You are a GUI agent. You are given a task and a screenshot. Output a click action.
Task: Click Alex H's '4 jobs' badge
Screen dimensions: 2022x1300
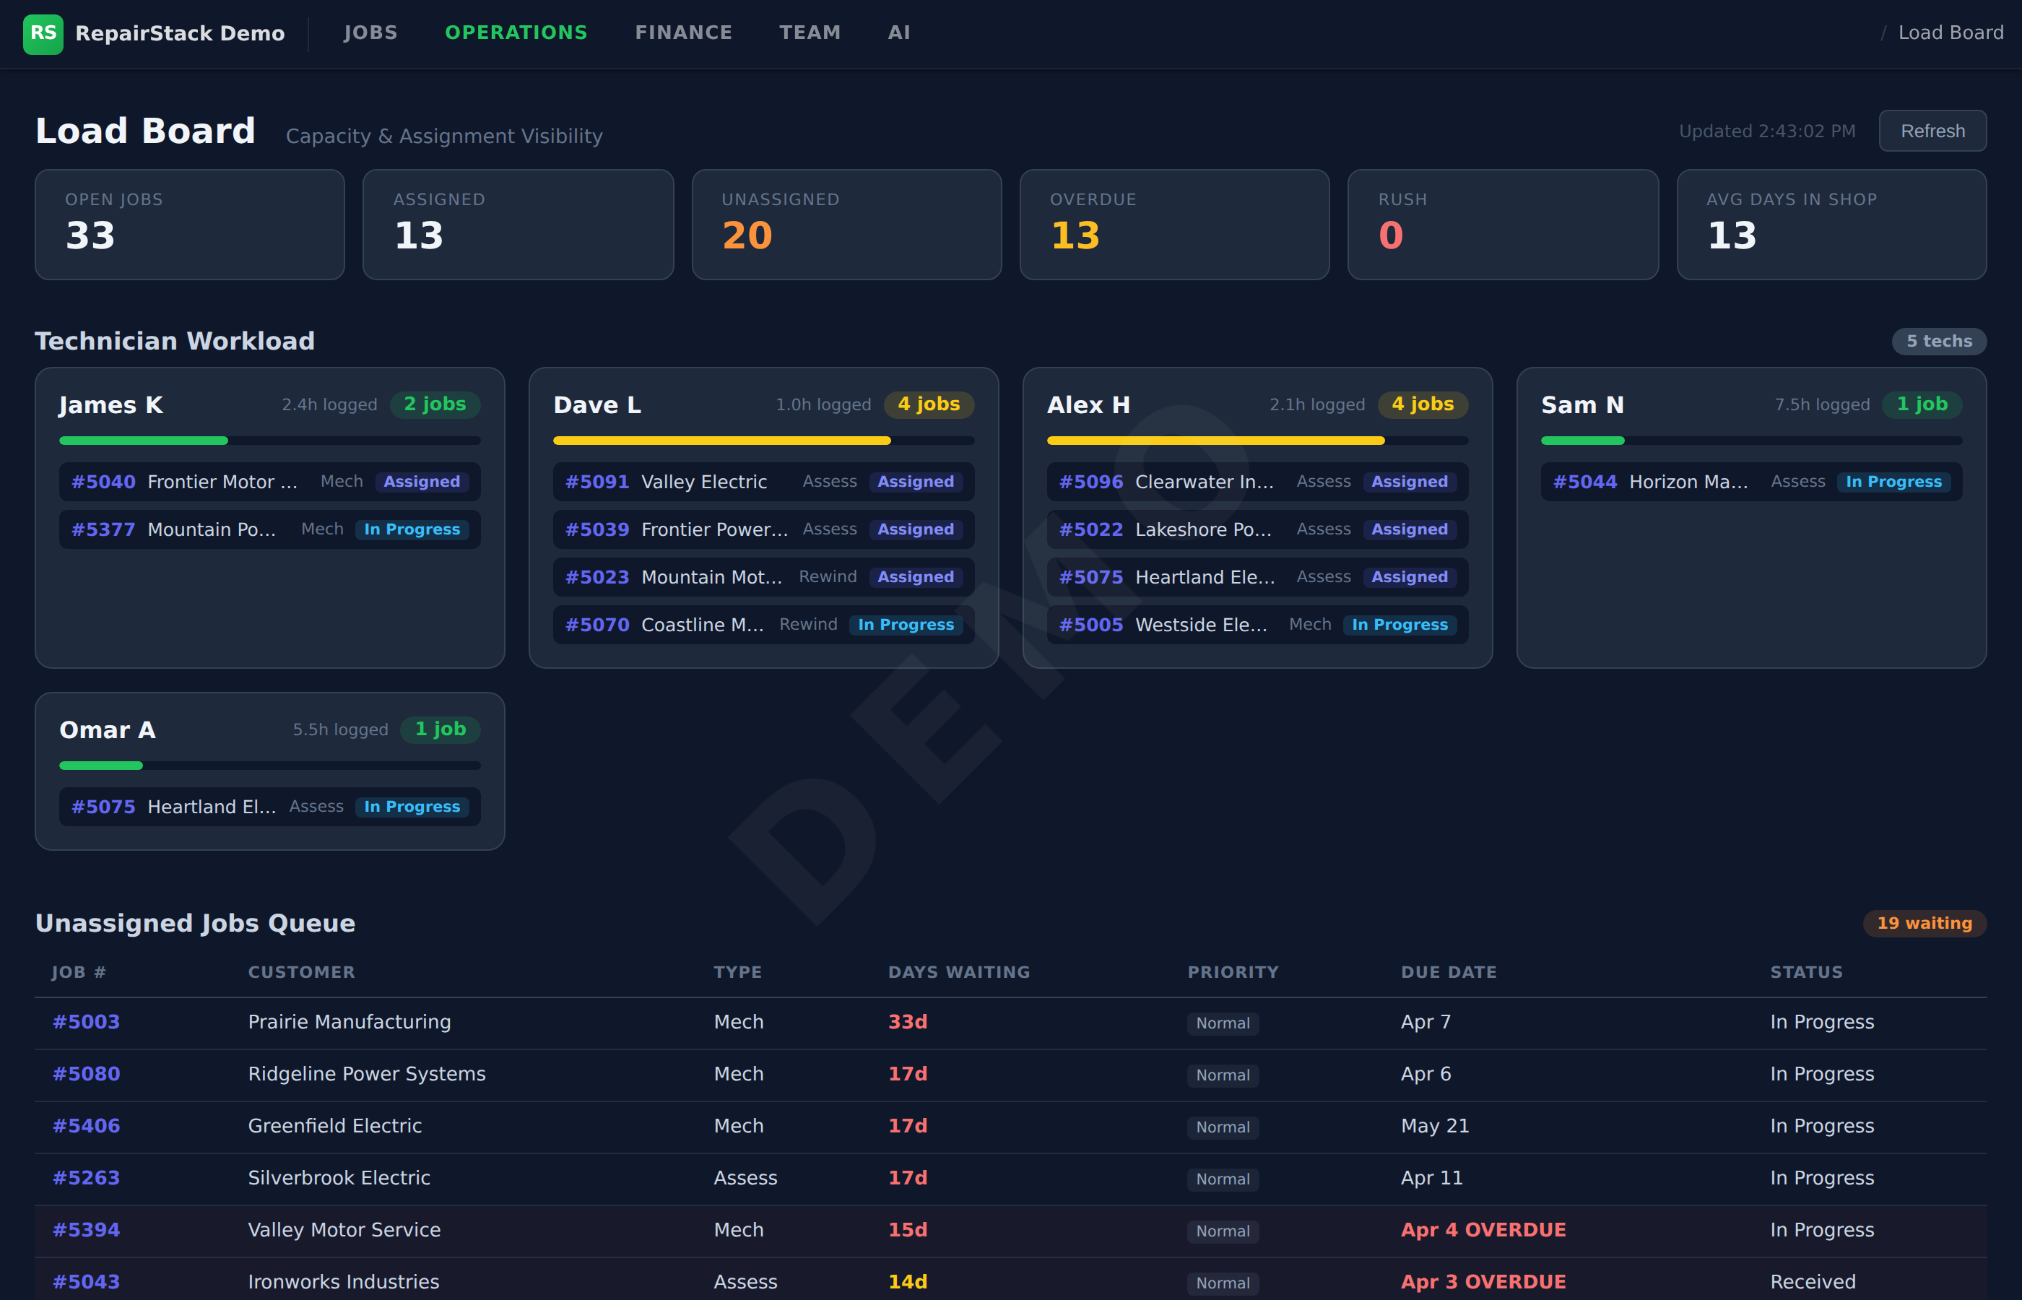pos(1423,404)
